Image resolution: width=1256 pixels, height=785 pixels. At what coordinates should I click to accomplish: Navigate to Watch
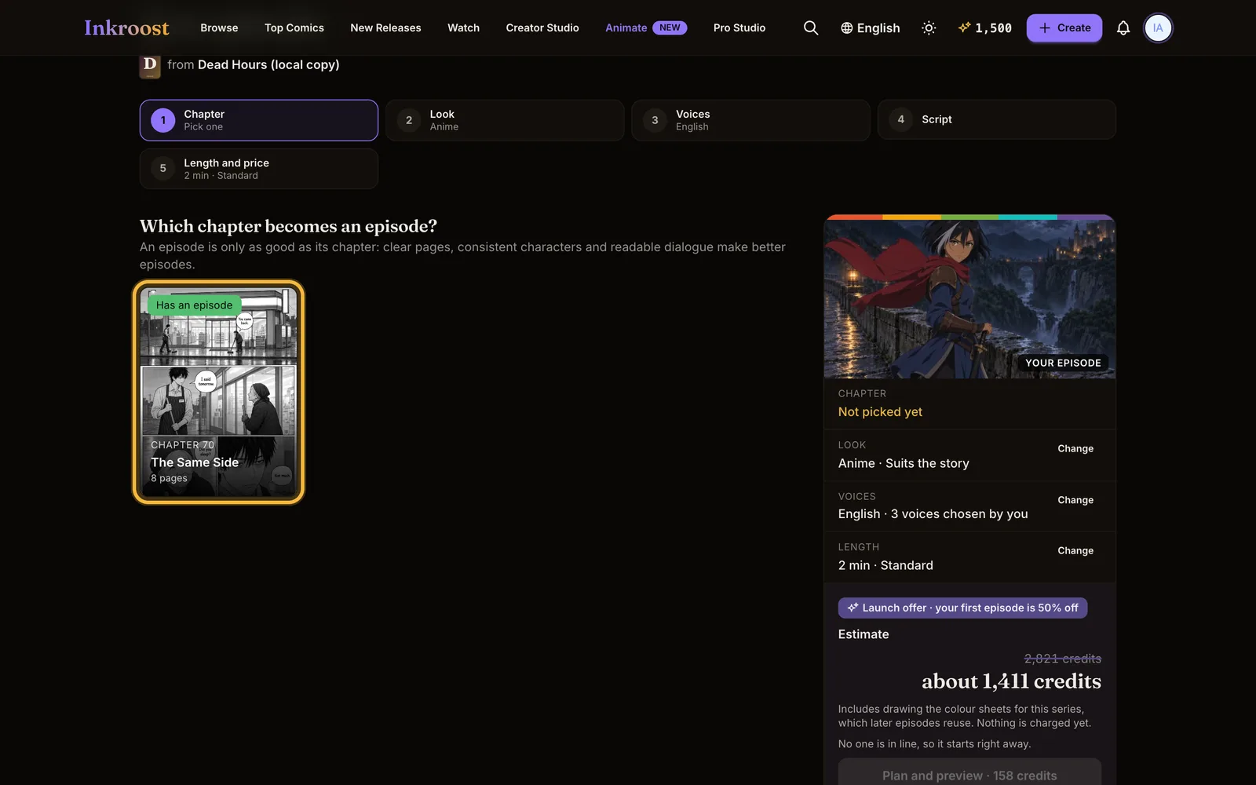[x=463, y=28]
